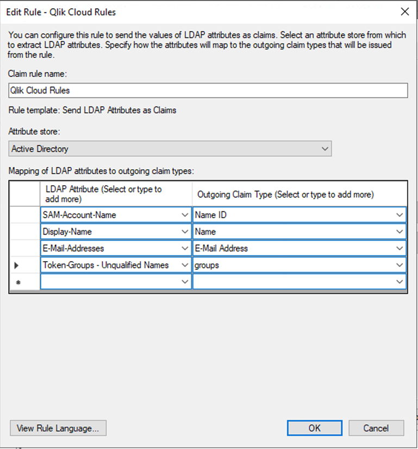This screenshot has height=449, width=418.
Task: Close the Edit Rule dialog window
Action: coord(404,11)
